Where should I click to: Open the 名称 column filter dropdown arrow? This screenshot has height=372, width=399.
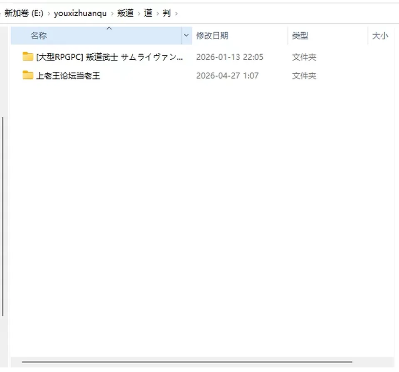click(x=187, y=35)
